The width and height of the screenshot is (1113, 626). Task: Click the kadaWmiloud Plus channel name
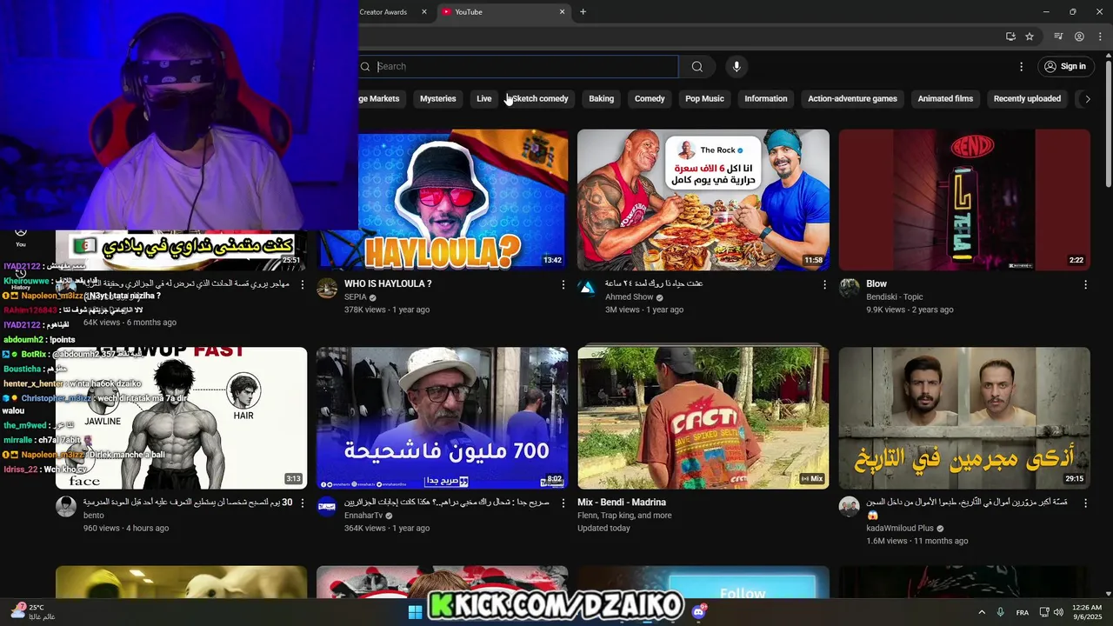click(x=900, y=528)
